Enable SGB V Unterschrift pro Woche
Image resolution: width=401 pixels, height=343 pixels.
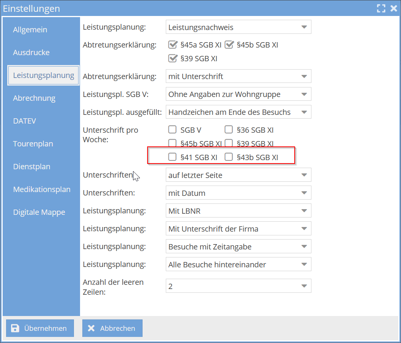click(x=172, y=129)
